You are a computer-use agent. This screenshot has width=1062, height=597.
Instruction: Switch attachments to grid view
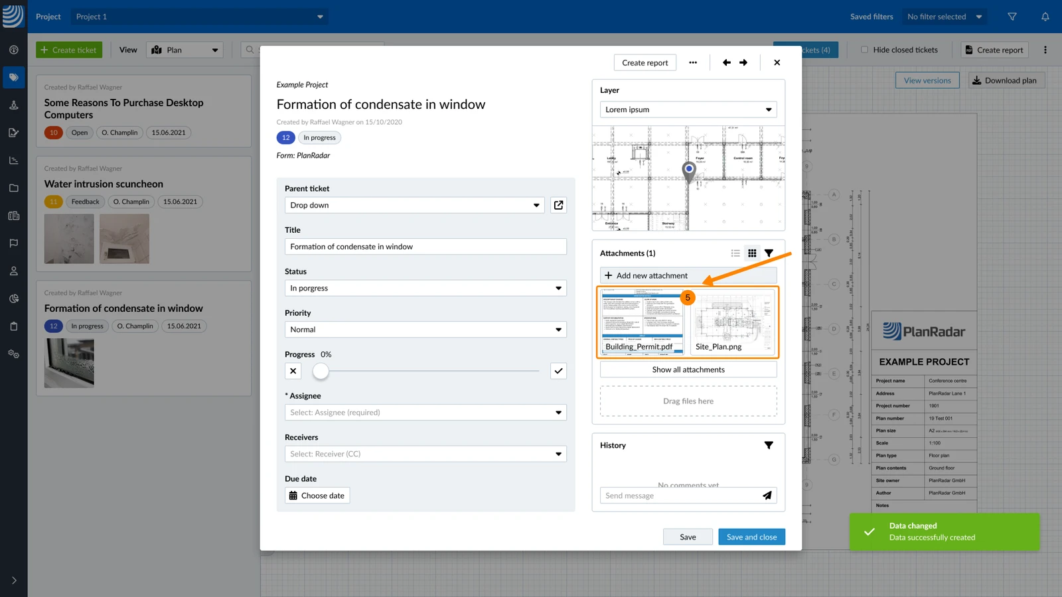[752, 253]
